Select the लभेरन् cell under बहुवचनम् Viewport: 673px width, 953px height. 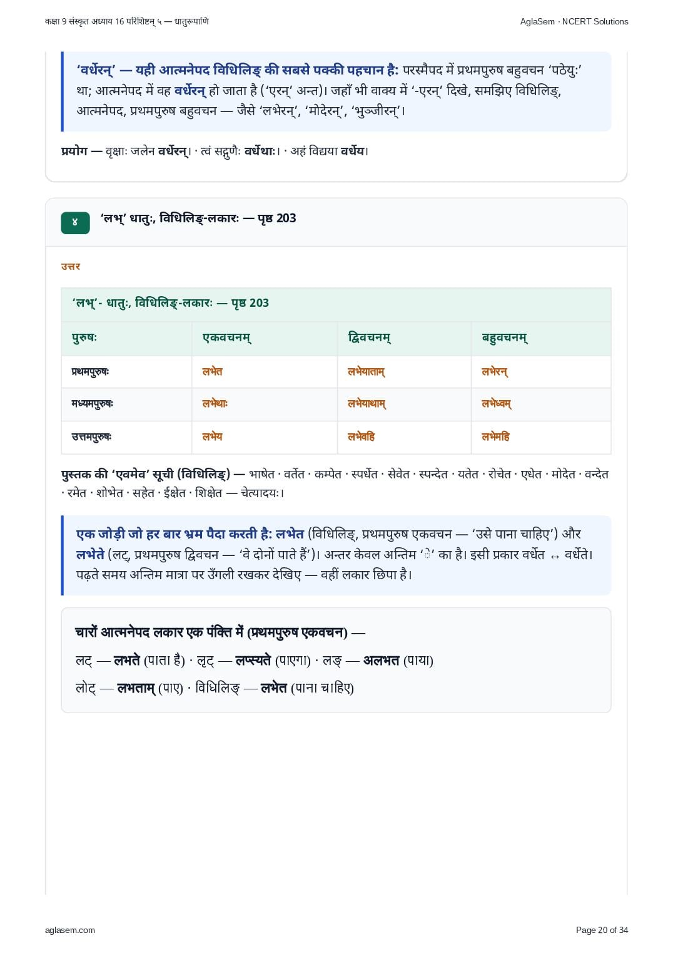pos(541,372)
